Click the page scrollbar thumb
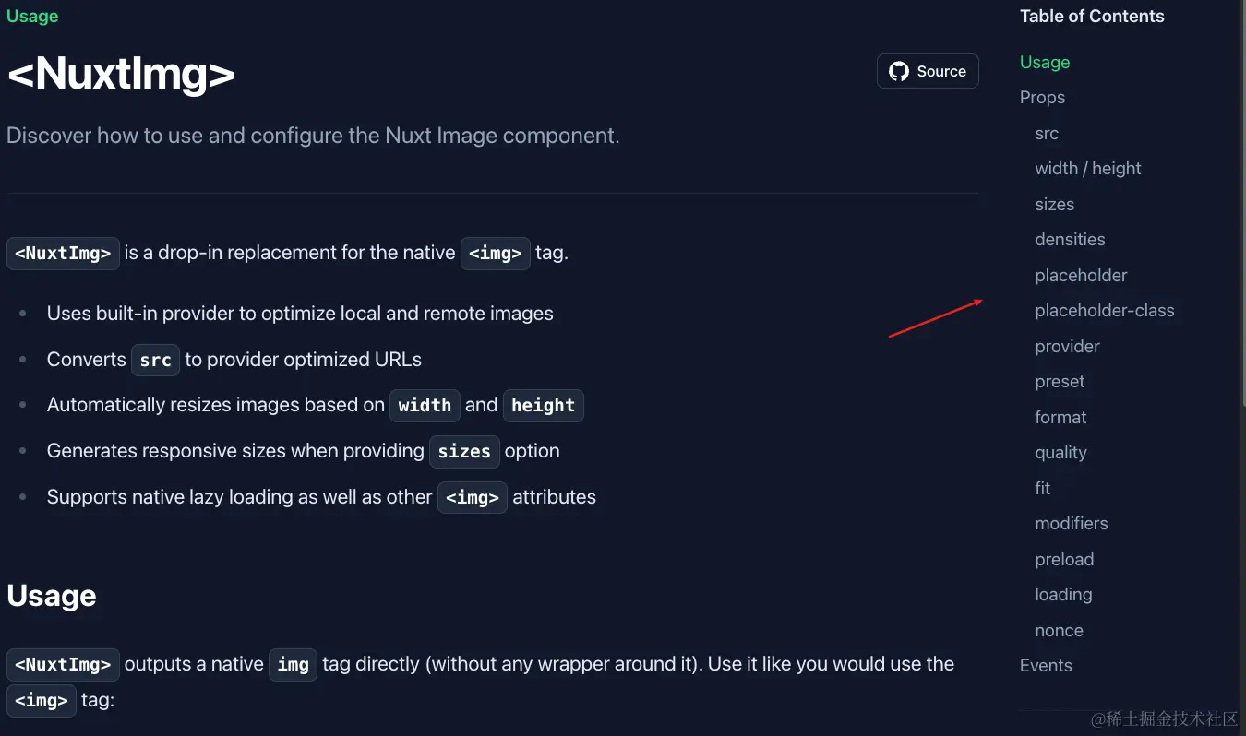The height and width of the screenshot is (736, 1246). tap(1242, 203)
